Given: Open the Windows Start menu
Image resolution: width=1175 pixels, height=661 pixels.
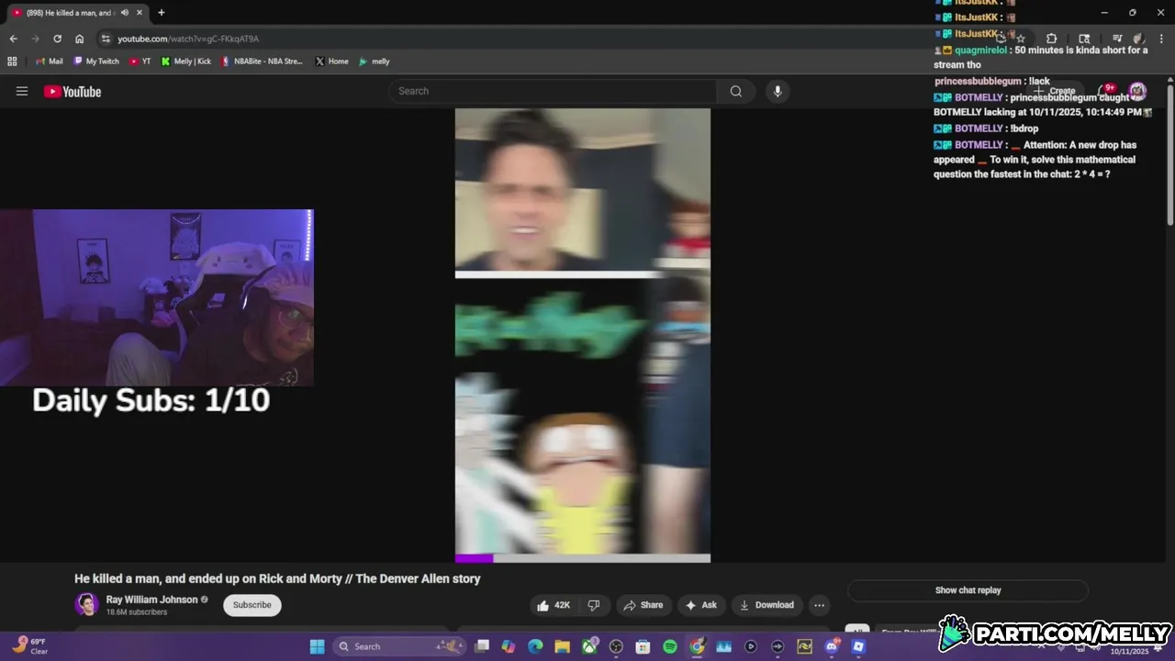Looking at the screenshot, I should click(317, 646).
